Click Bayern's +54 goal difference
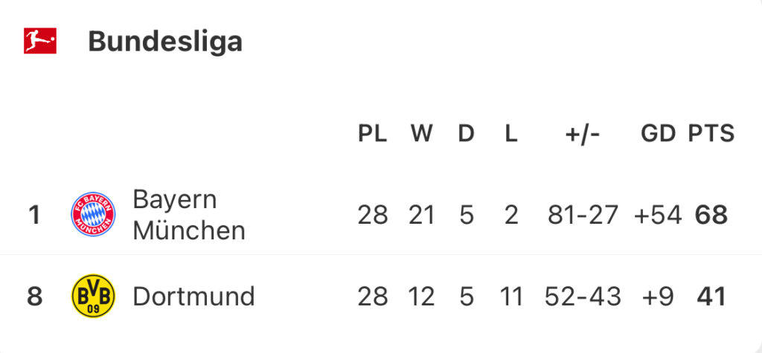The height and width of the screenshot is (353, 762). (658, 215)
